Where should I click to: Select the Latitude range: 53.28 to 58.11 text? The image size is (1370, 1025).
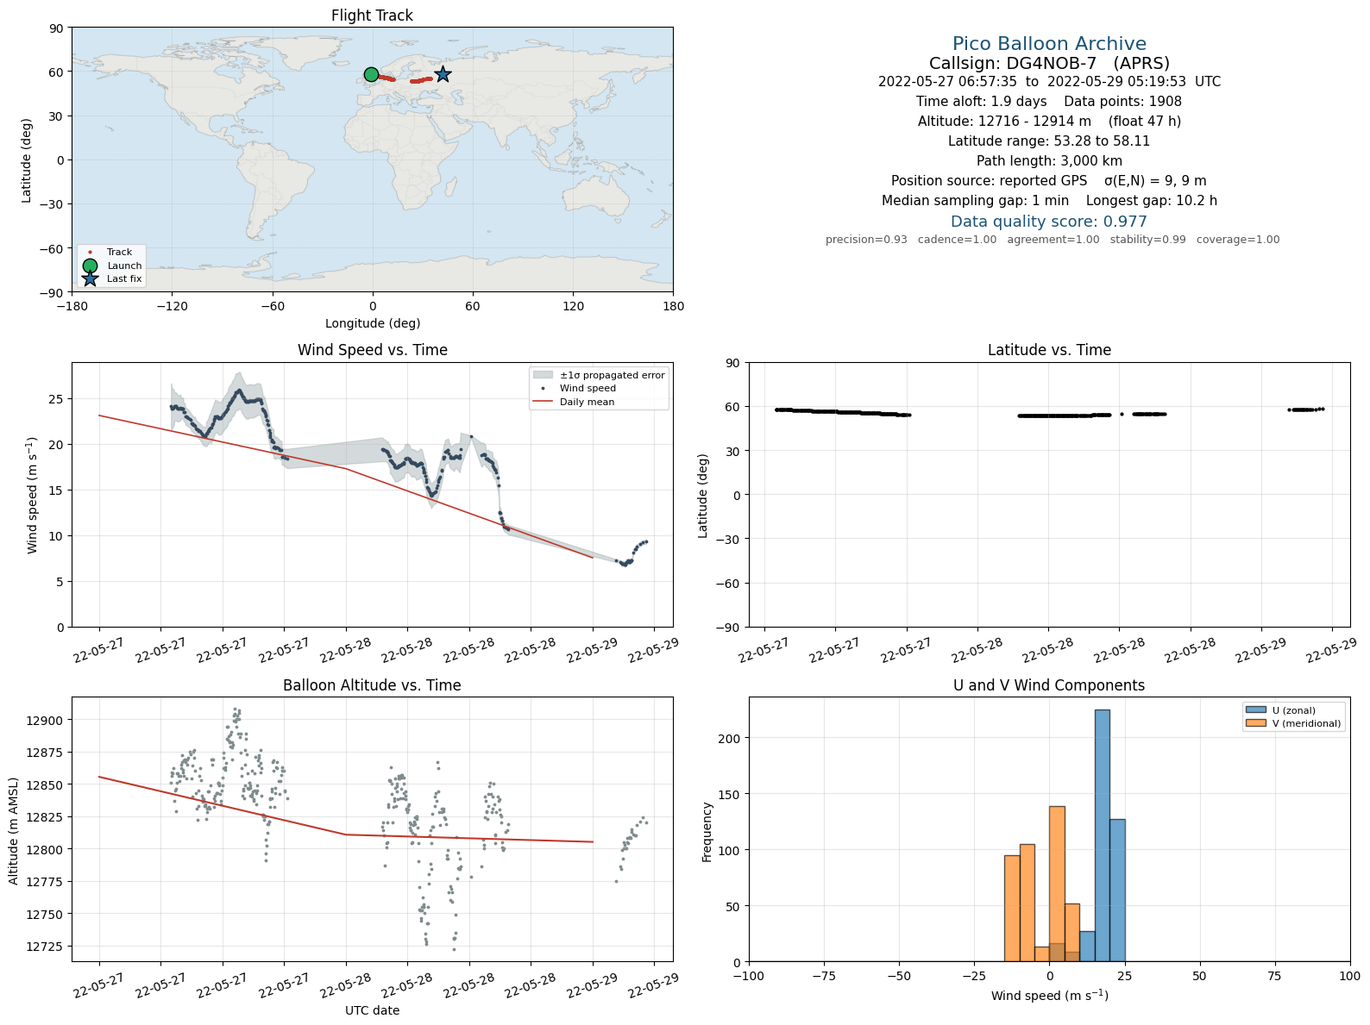tap(1049, 141)
